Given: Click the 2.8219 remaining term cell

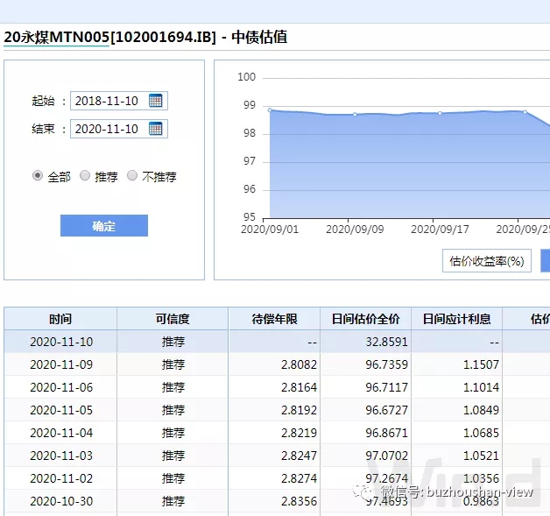Looking at the screenshot, I should point(274,433).
